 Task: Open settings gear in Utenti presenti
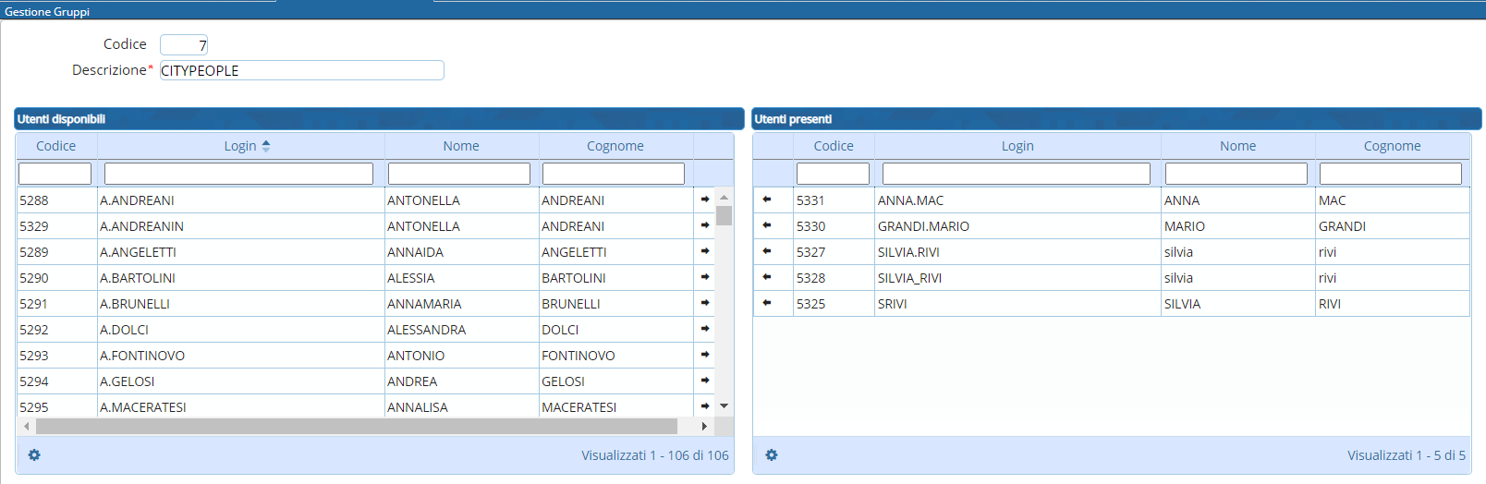tap(772, 455)
